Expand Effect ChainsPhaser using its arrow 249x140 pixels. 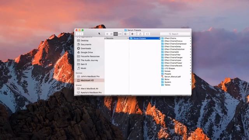(190, 63)
